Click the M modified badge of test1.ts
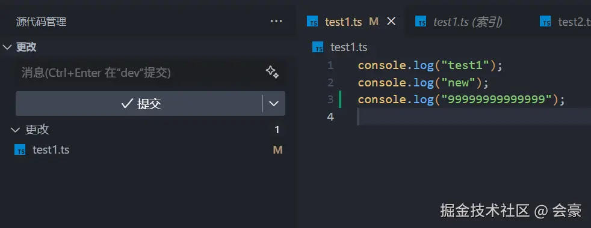The image size is (591, 228). 277,150
